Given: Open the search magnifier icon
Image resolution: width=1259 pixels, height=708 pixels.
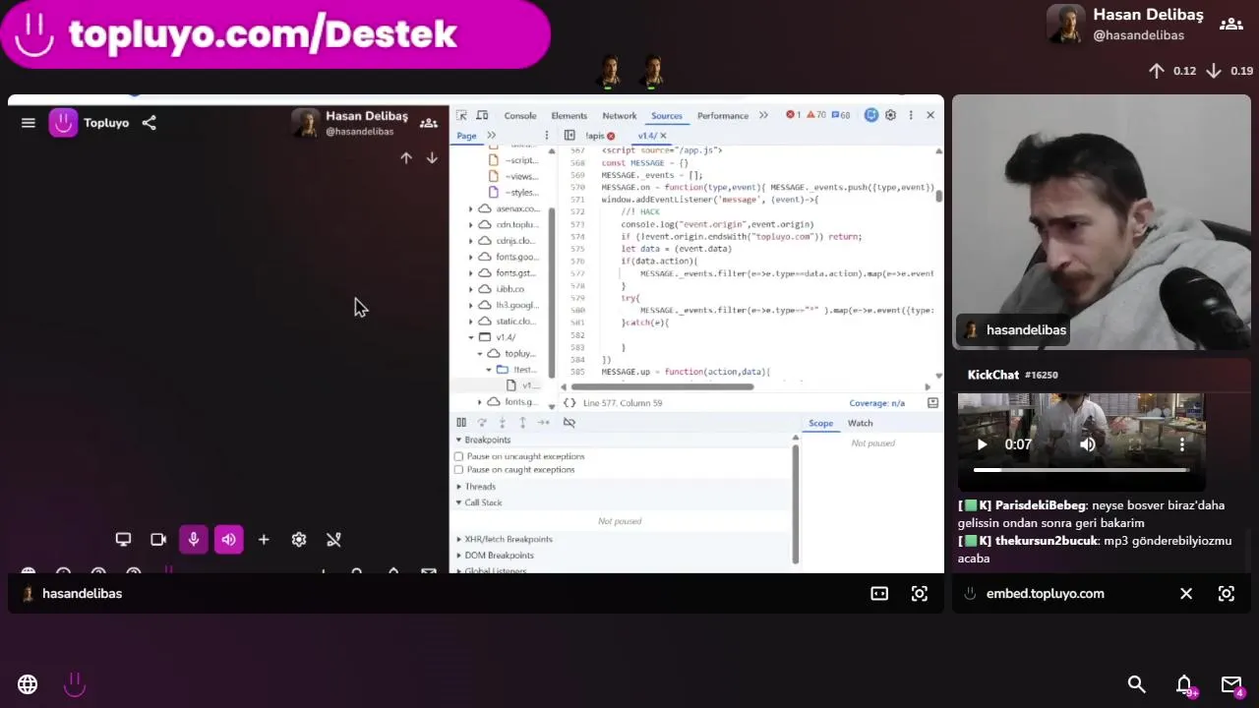Looking at the screenshot, I should tap(1137, 684).
